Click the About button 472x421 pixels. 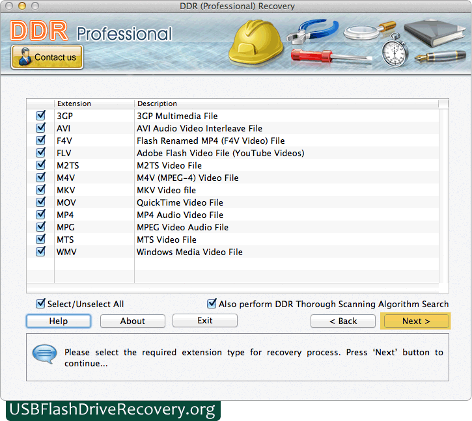(x=132, y=321)
